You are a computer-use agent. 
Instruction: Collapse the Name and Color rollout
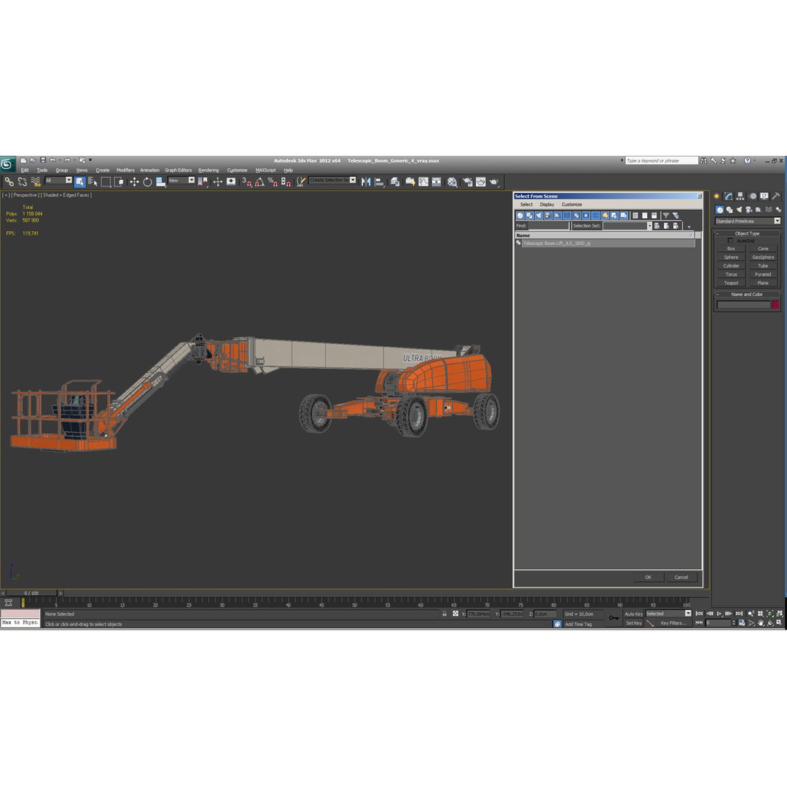pyautogui.click(x=747, y=294)
